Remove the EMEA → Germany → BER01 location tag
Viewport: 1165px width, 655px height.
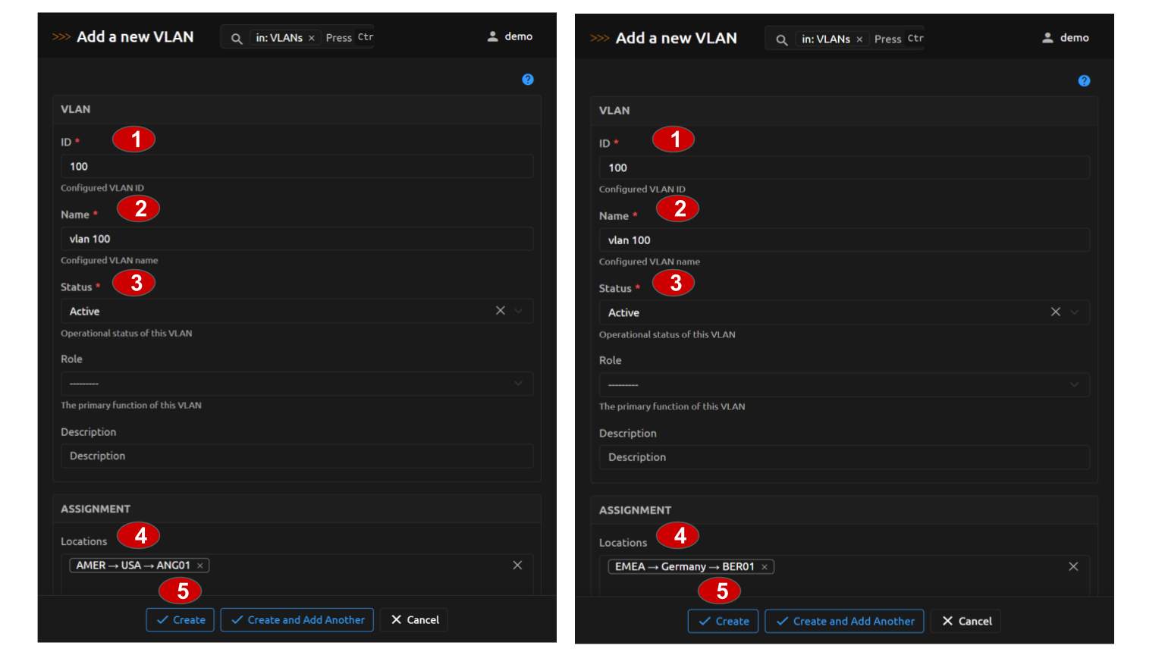pyautogui.click(x=765, y=567)
